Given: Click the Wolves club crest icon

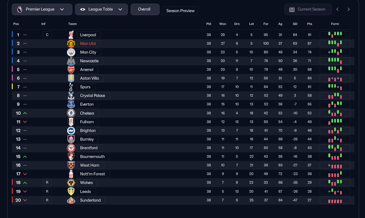Looking at the screenshot, I should pos(71,183).
